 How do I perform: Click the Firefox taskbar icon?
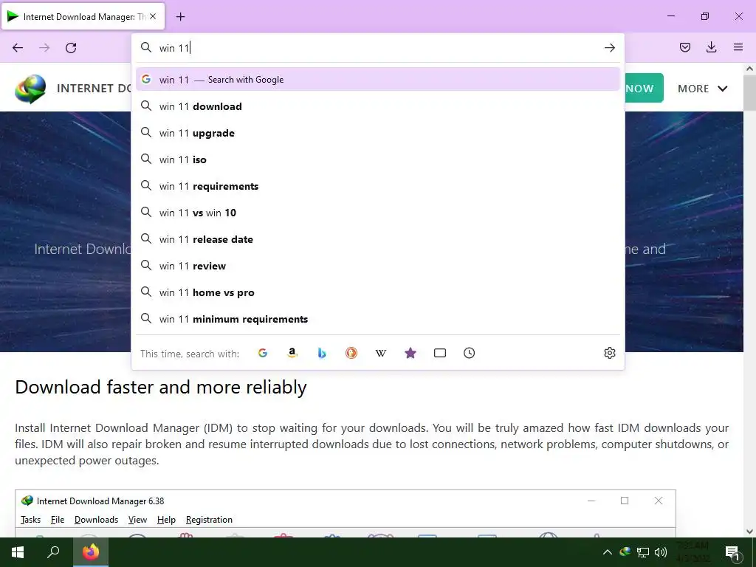pos(91,552)
